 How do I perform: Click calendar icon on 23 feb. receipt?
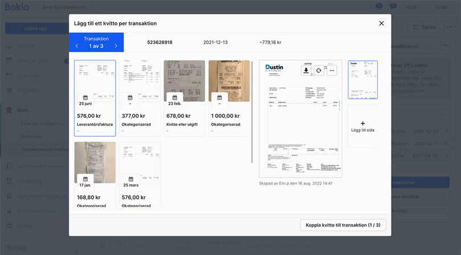pos(174,98)
